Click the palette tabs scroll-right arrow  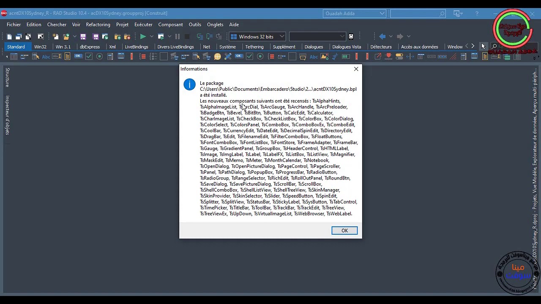[x=473, y=46]
